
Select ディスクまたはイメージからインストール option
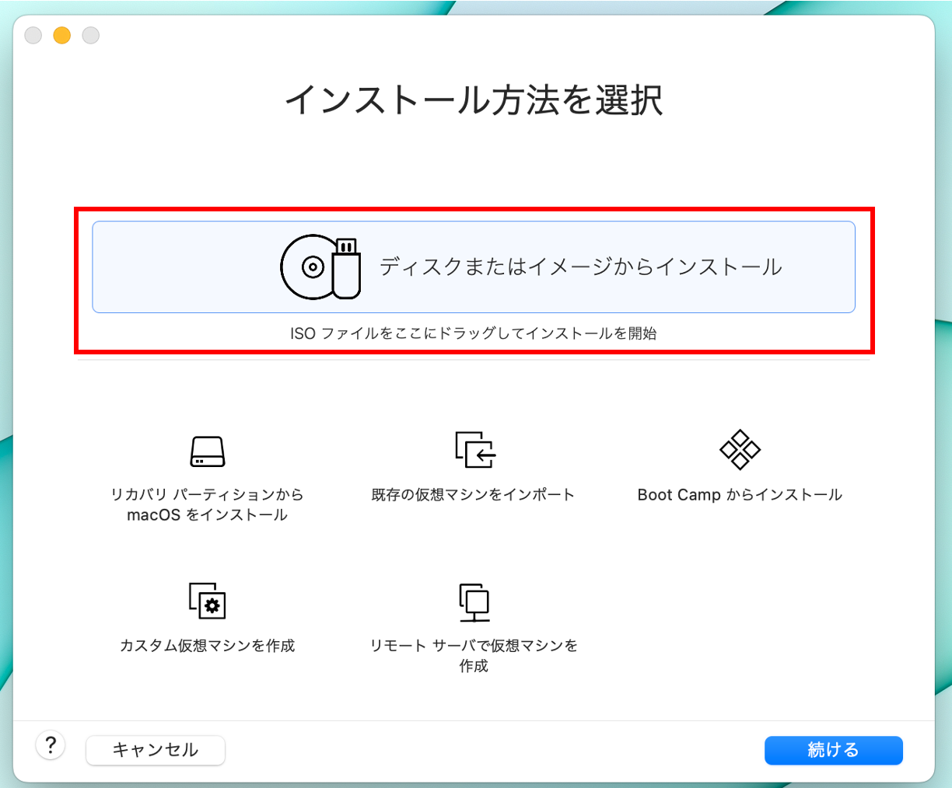coord(474,267)
